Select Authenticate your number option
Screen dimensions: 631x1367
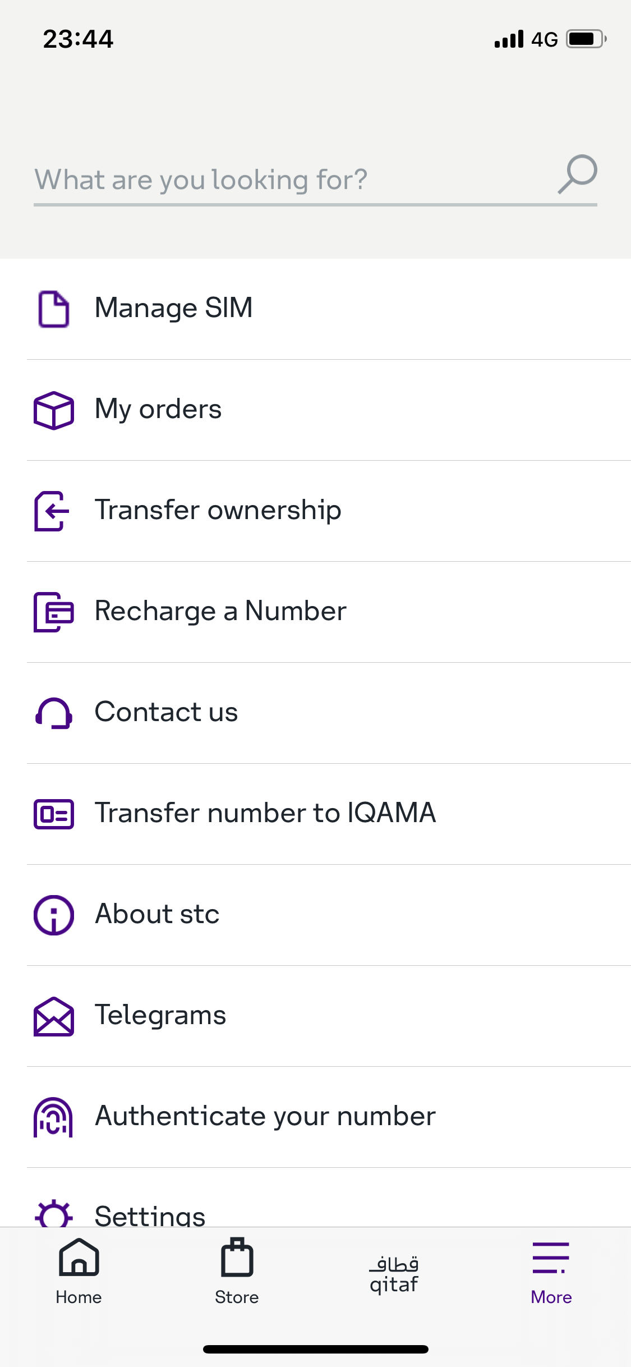(265, 1116)
